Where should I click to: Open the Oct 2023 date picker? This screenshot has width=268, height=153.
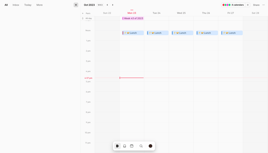pos(89,5)
